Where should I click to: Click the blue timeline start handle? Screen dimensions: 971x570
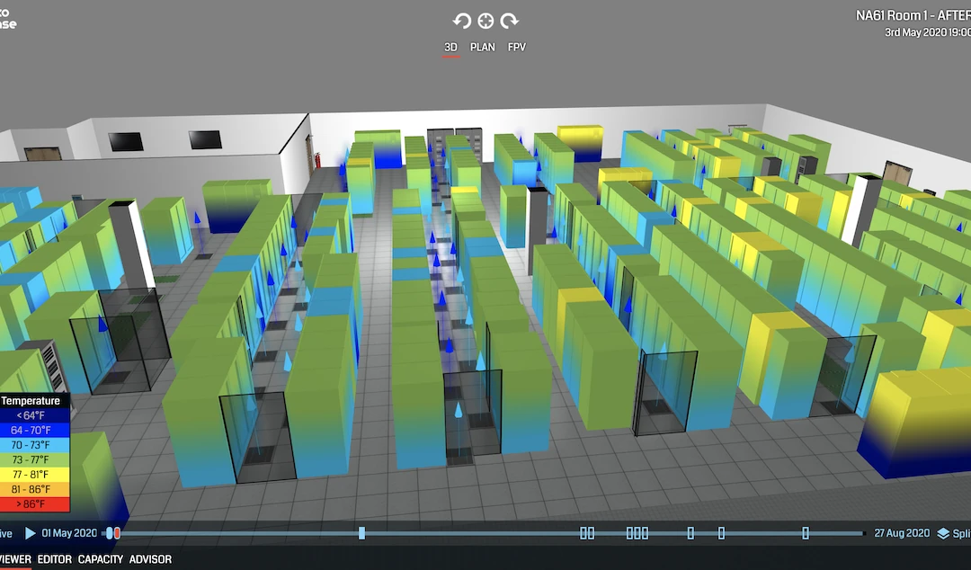tap(110, 533)
